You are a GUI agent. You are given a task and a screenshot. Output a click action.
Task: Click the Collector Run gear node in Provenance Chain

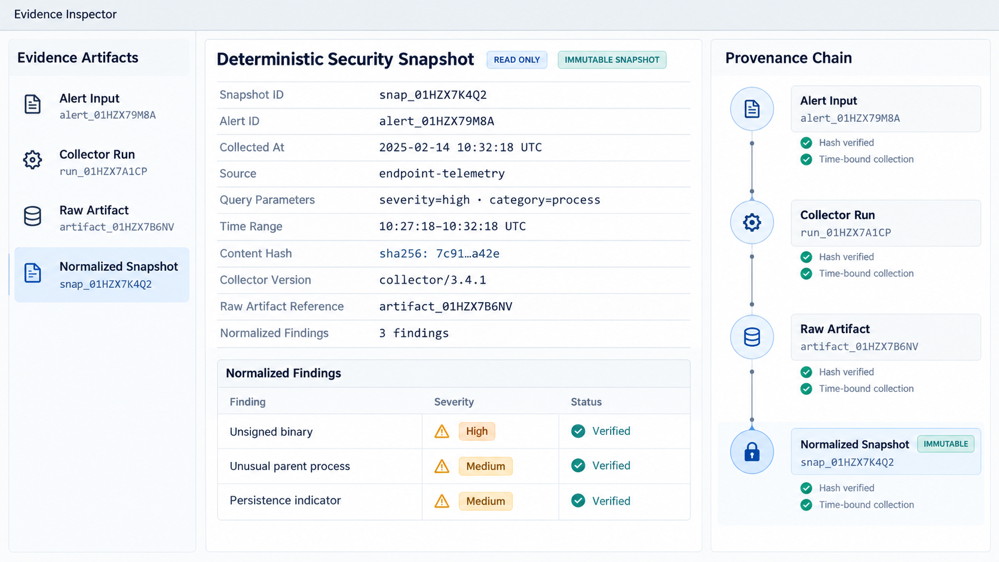tap(752, 222)
